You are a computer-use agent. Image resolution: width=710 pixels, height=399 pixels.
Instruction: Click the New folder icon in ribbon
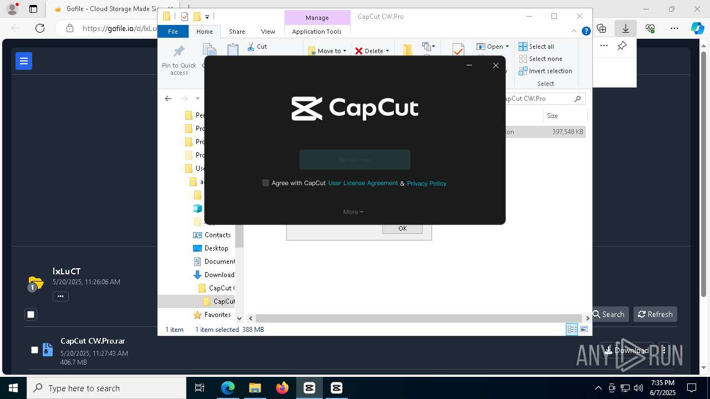[407, 50]
